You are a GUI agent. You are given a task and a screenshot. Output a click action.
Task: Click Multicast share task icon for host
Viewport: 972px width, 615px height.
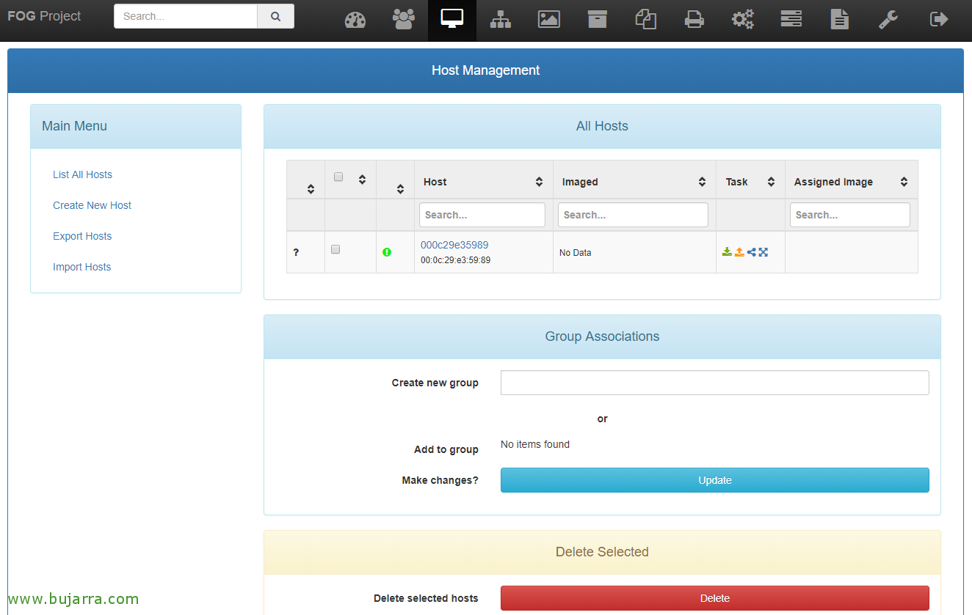tap(752, 252)
